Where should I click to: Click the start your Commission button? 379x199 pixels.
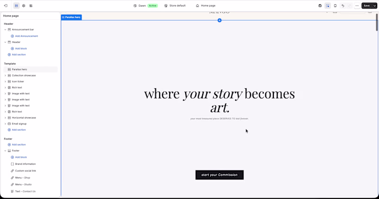219,175
